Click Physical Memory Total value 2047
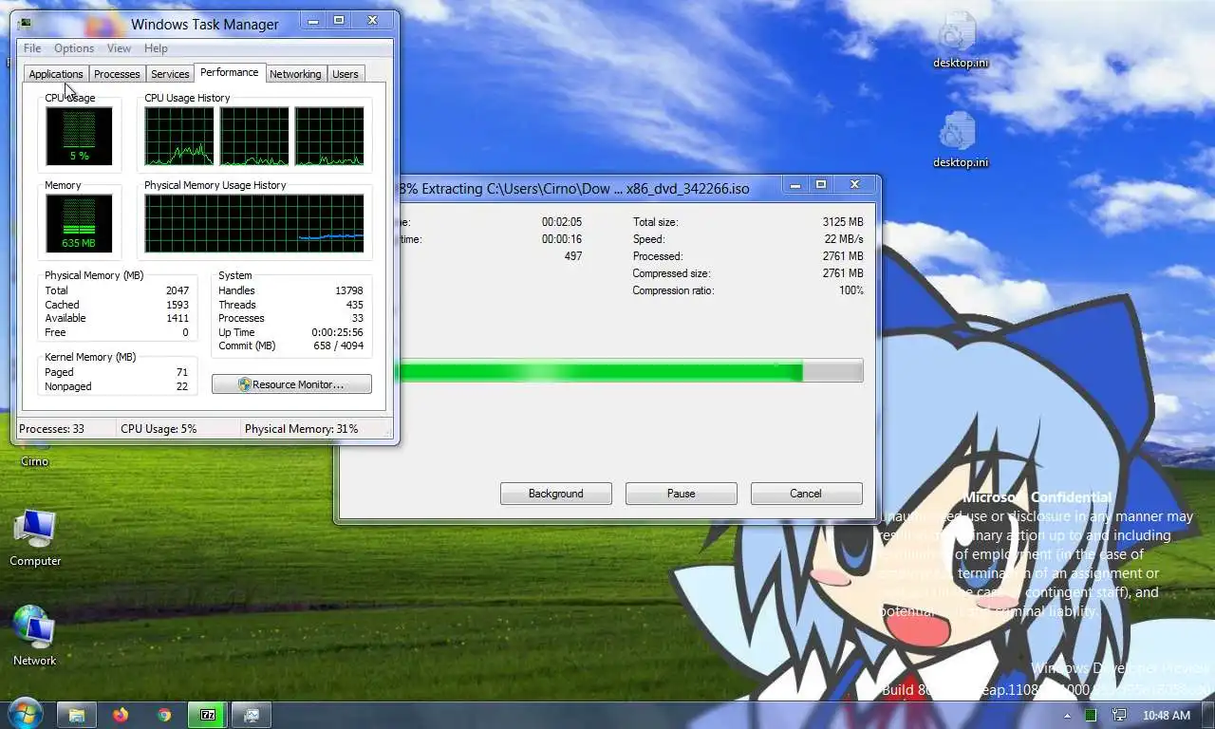This screenshot has height=729, width=1215. pyautogui.click(x=178, y=290)
